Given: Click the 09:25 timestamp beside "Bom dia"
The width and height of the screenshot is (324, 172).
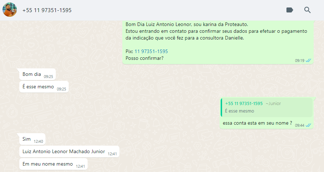Looking at the screenshot, I should click(x=48, y=77).
